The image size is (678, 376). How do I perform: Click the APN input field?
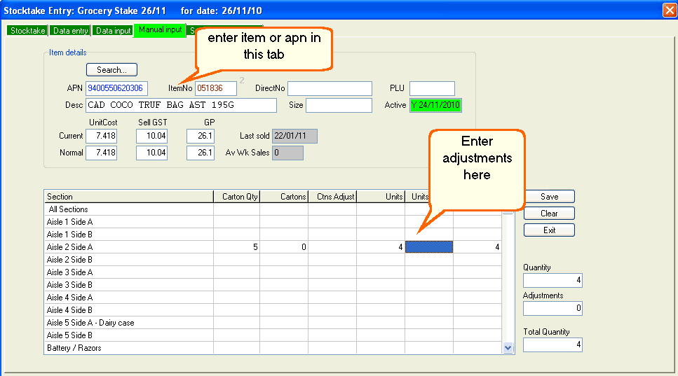coord(117,88)
